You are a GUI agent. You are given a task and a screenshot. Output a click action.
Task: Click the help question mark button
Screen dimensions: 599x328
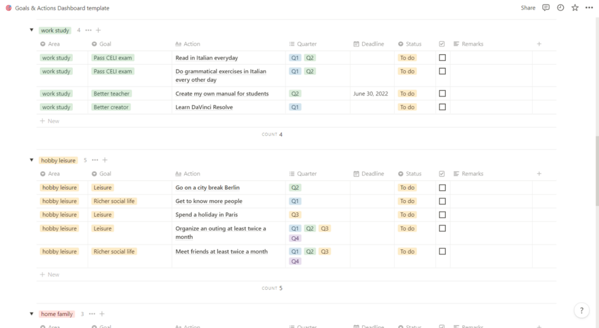(582, 311)
